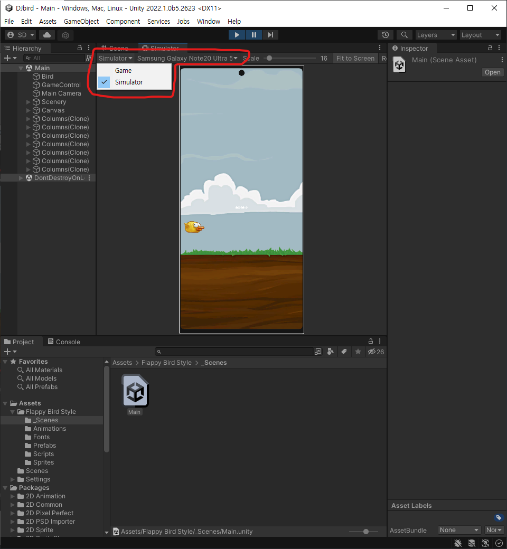Open the Layout dropdown
Screen dimensions: 507x549
(481, 35)
